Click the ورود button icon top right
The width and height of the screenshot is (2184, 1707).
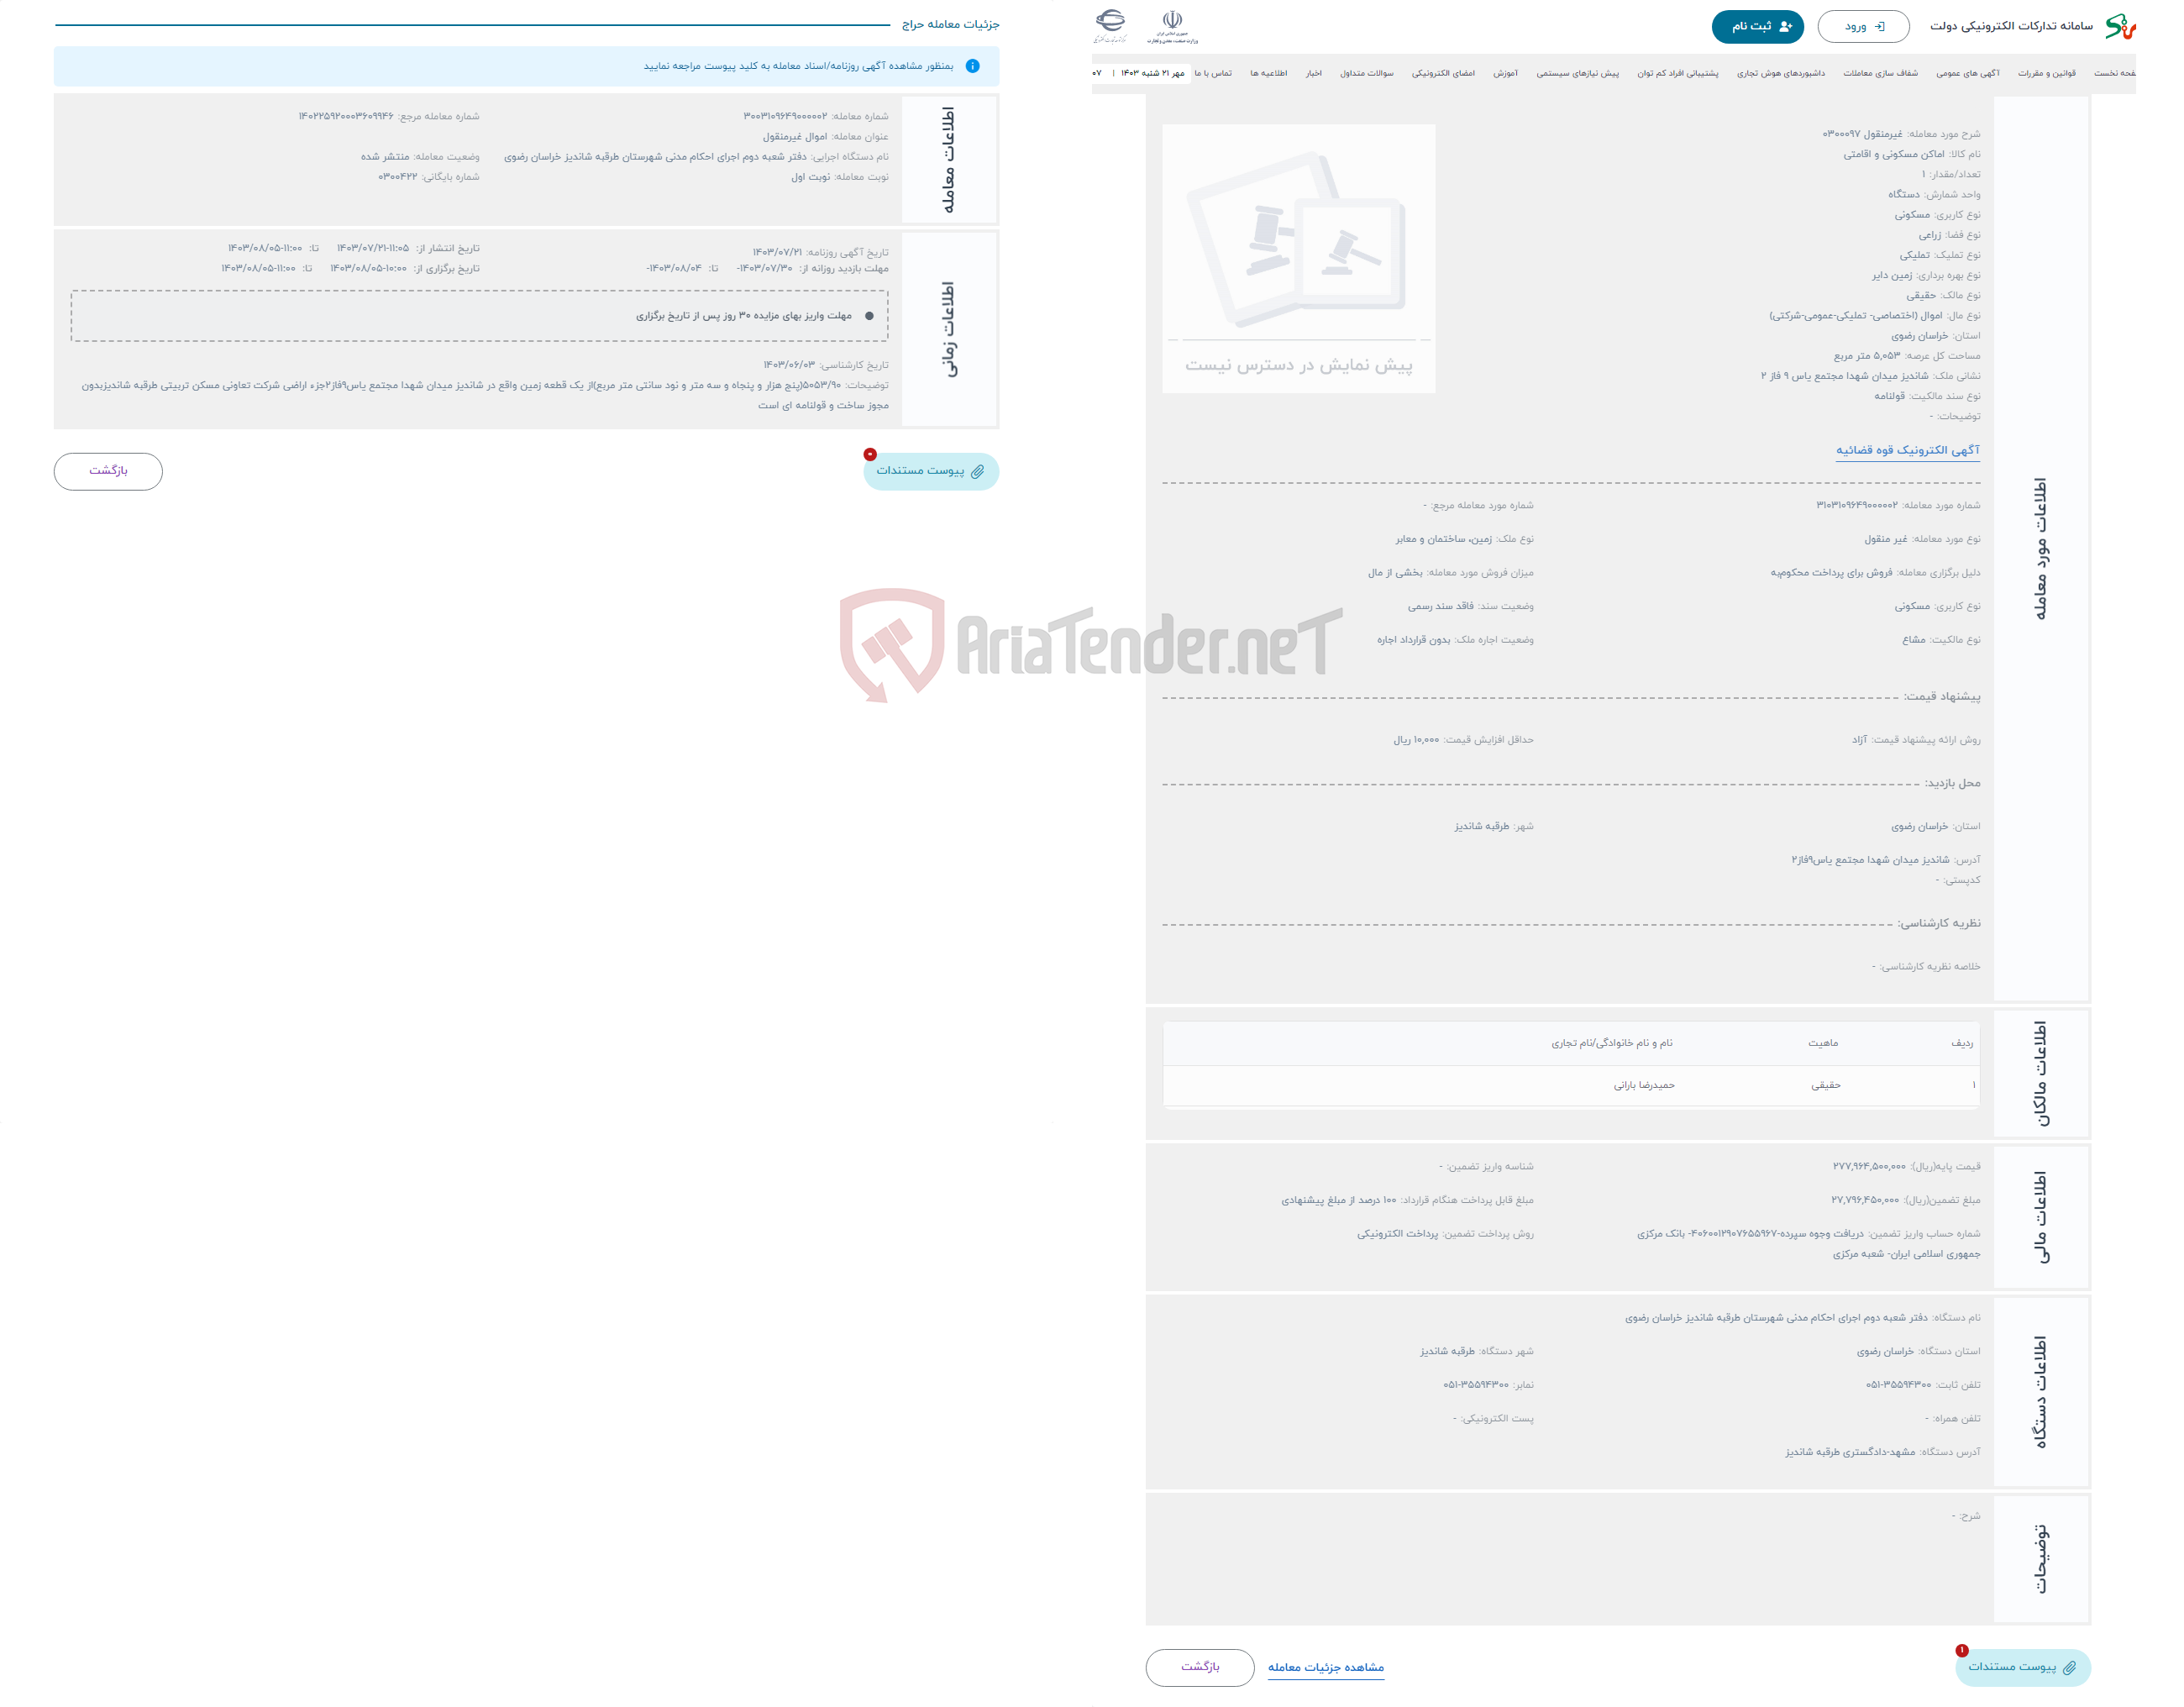tap(1860, 27)
